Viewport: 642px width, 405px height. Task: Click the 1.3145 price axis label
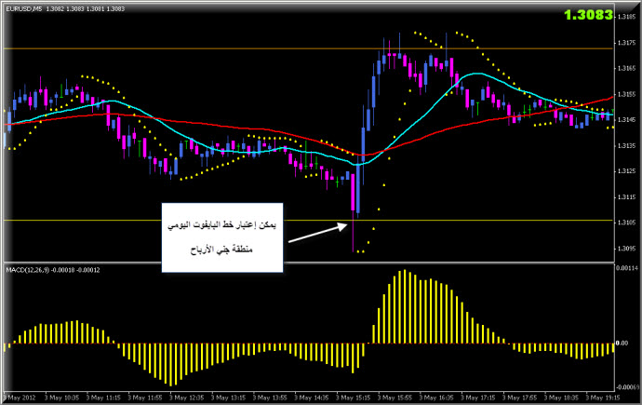[627, 119]
